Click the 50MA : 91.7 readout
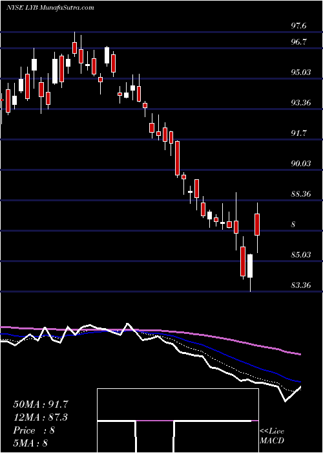 pos(41,404)
